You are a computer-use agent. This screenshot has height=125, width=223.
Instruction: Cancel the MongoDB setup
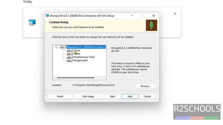147,97
